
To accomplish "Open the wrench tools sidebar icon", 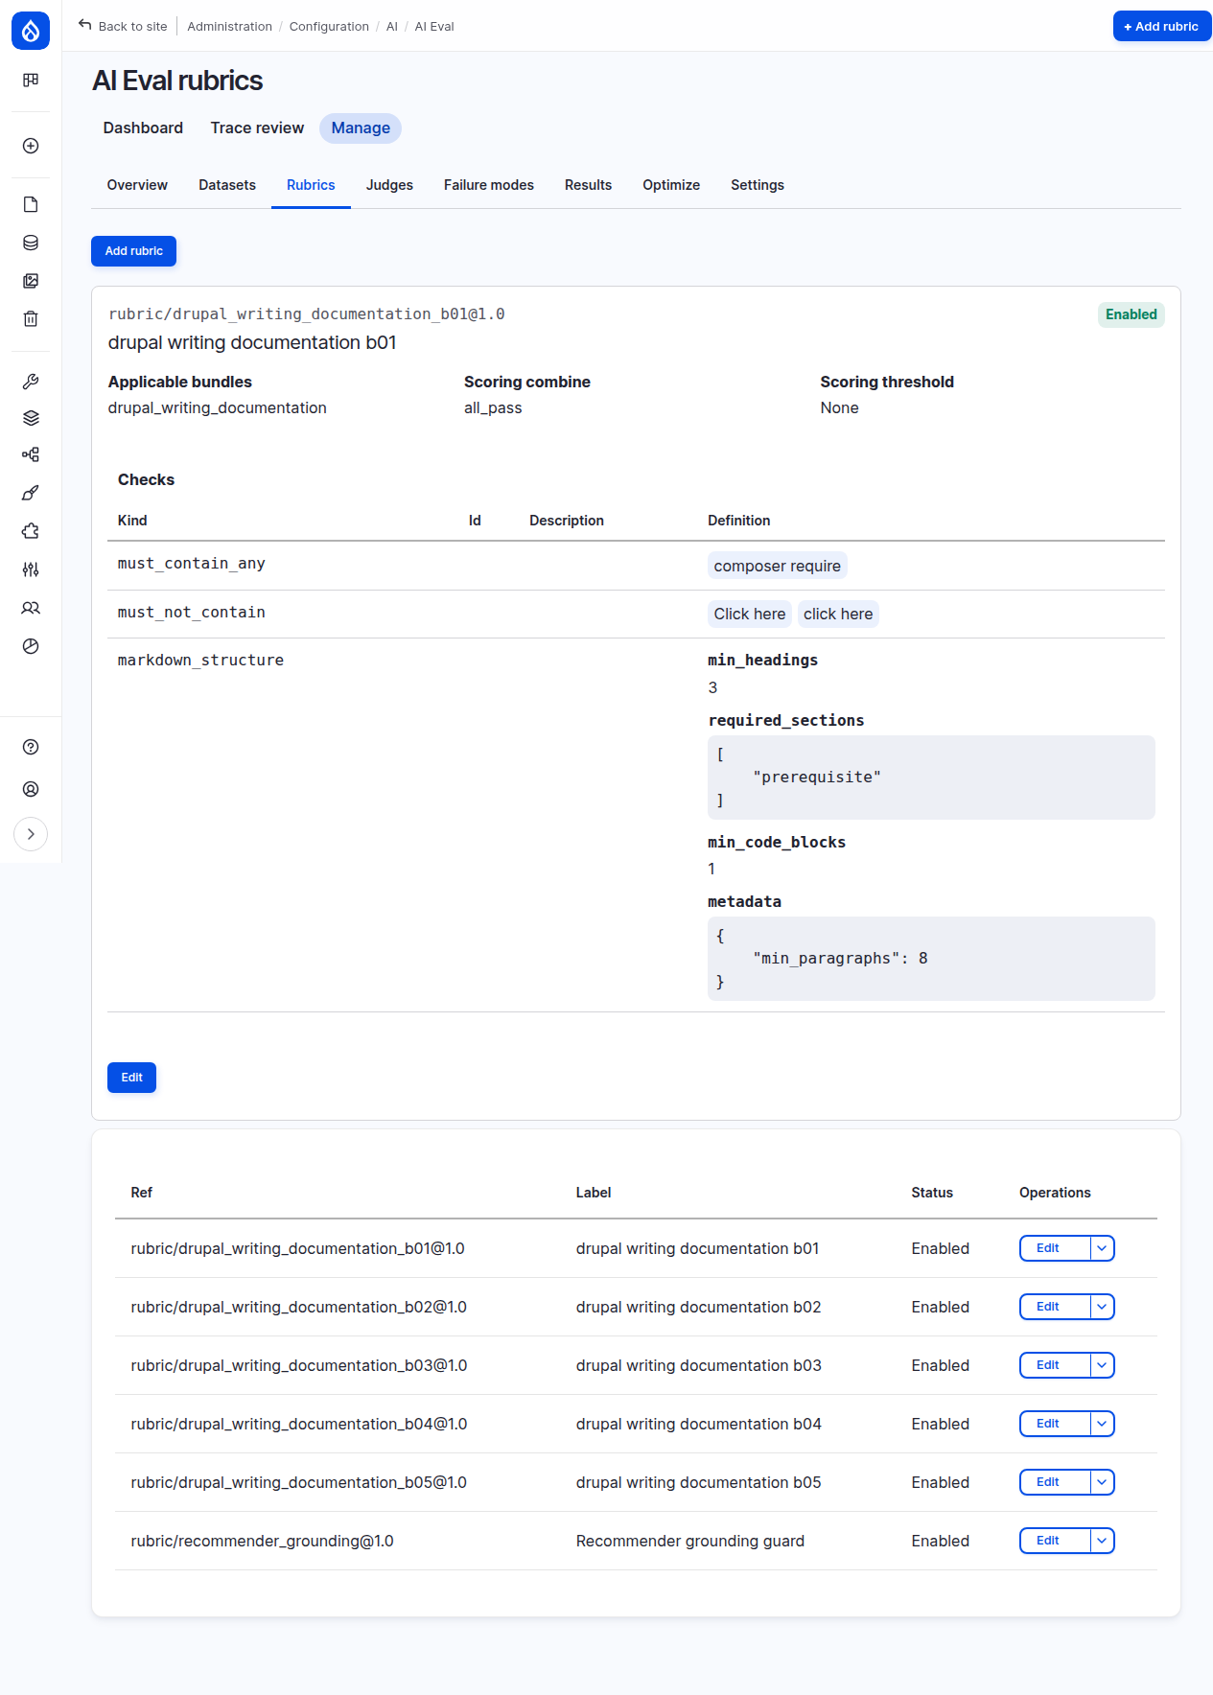I will click(31, 381).
